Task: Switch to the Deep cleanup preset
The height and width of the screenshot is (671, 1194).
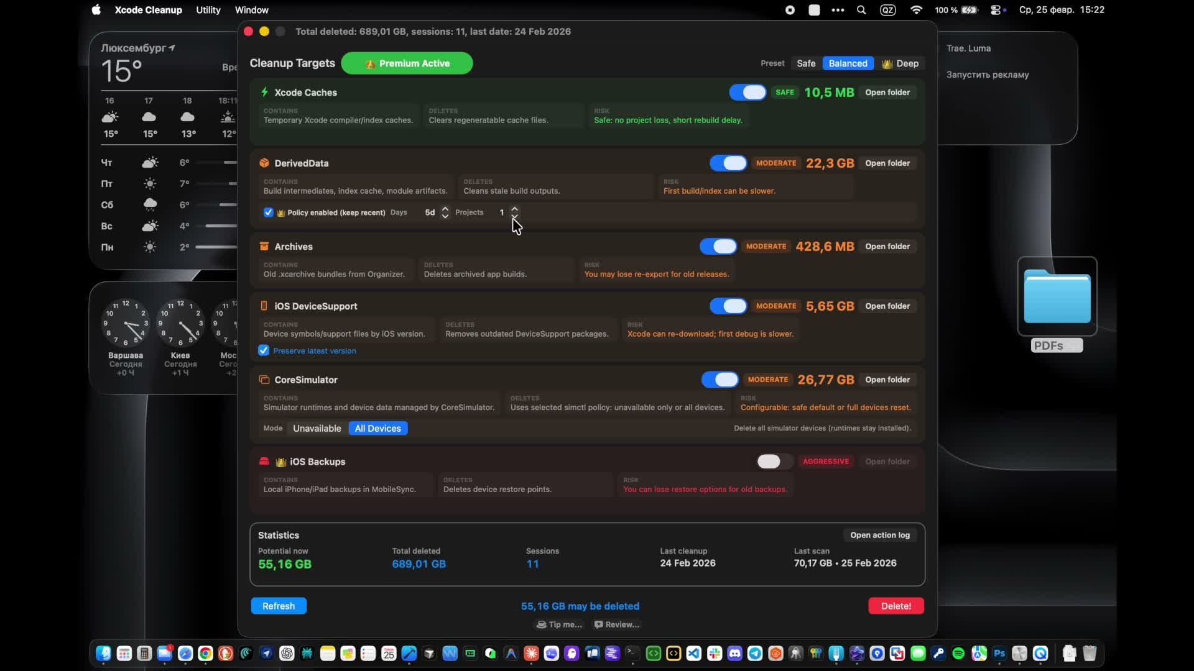Action: pos(902,63)
